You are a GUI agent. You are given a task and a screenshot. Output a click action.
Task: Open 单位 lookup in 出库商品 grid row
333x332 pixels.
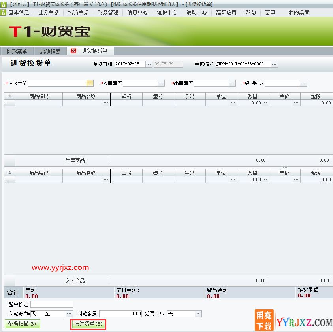click(233, 103)
